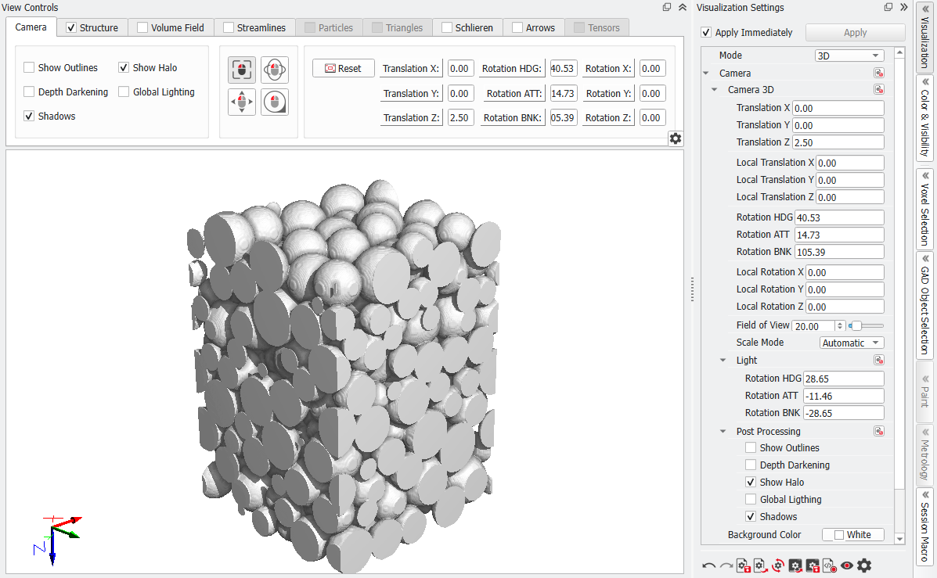This screenshot has height=578, width=937.
Task: Select the mouse selection-frame mode icon
Action: coord(242,70)
